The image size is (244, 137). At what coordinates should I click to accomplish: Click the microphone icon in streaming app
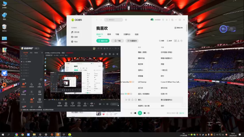[85, 104]
